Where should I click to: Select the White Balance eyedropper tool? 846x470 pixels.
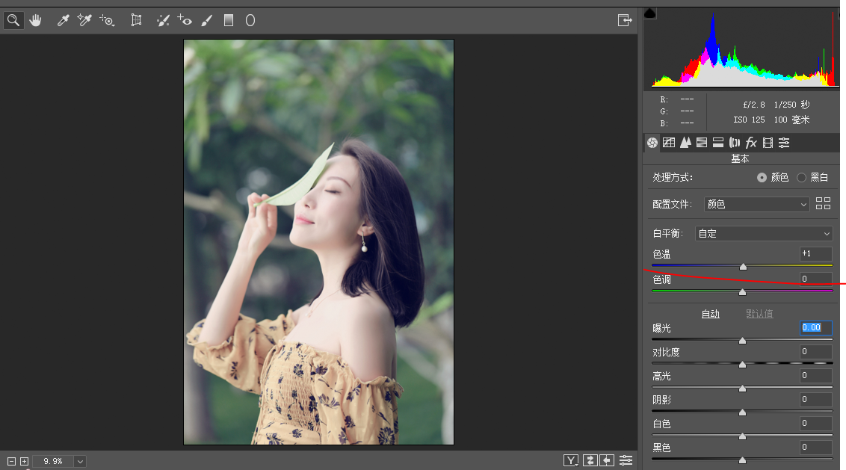pyautogui.click(x=63, y=20)
